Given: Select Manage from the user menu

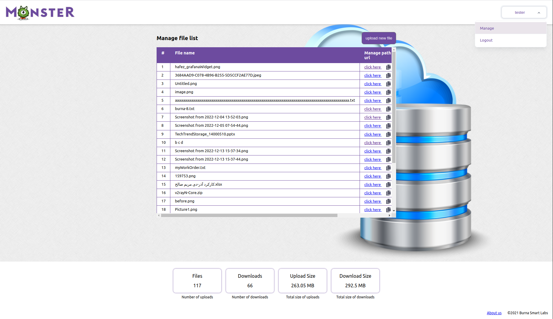Looking at the screenshot, I should (511, 28).
